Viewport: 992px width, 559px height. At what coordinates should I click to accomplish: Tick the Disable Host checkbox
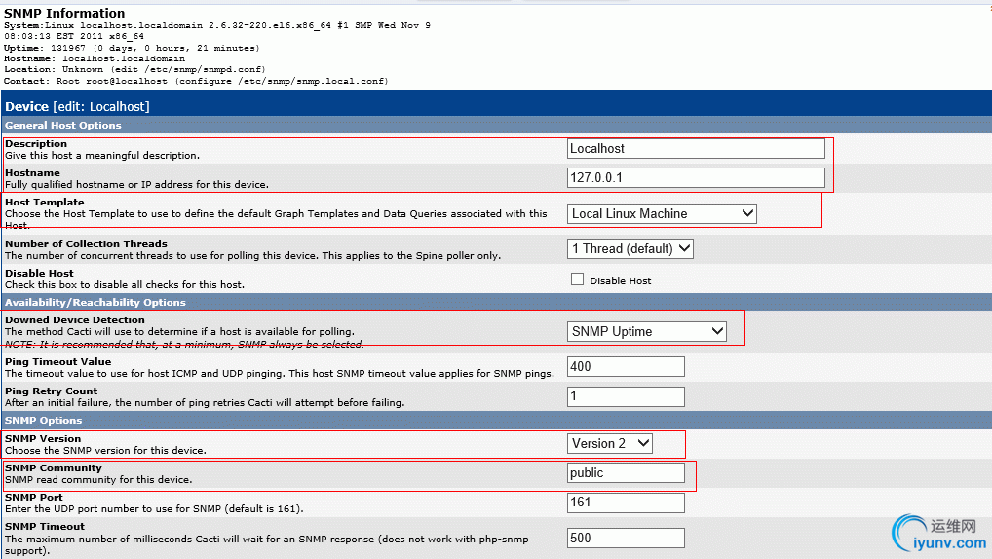pyautogui.click(x=577, y=279)
